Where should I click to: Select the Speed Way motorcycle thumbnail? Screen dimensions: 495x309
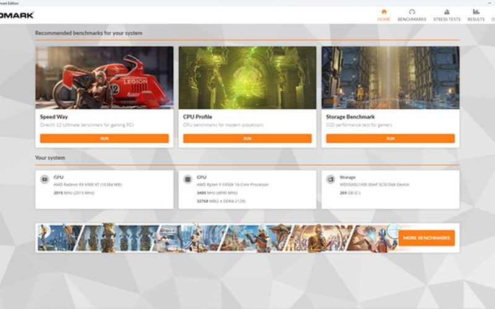104,78
